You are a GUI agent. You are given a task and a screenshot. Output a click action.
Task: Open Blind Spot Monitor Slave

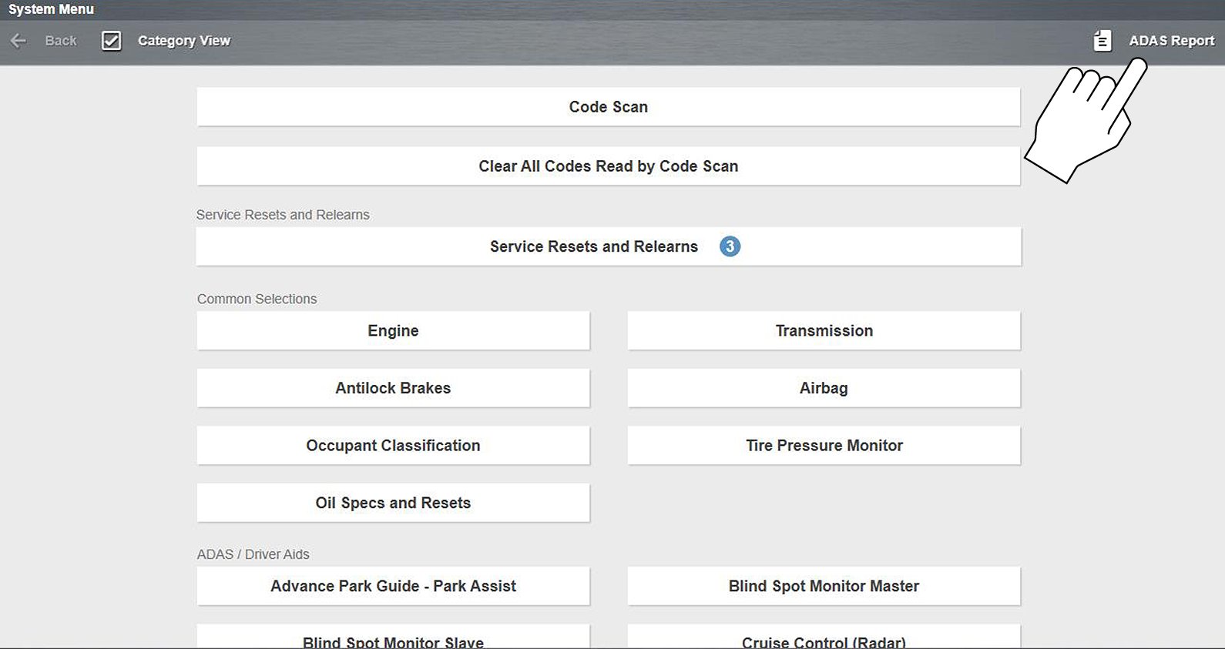(393, 639)
